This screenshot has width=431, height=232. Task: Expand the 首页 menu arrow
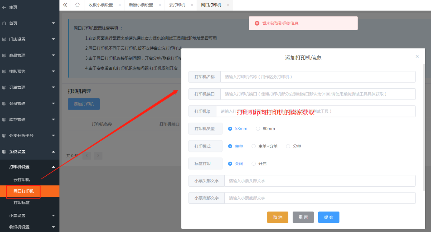(x=53, y=23)
